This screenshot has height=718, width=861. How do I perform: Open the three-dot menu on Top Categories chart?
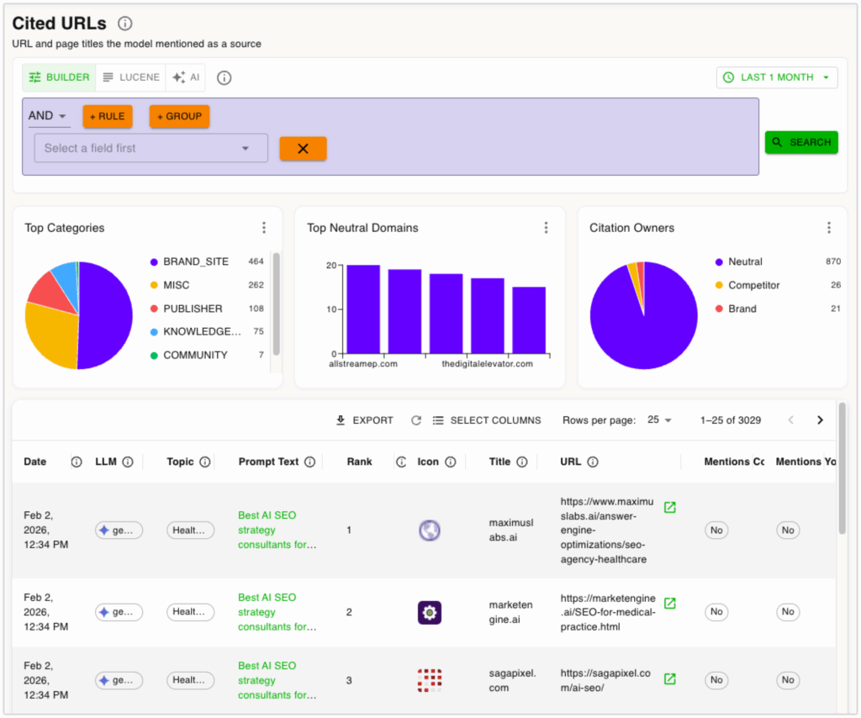coord(264,227)
